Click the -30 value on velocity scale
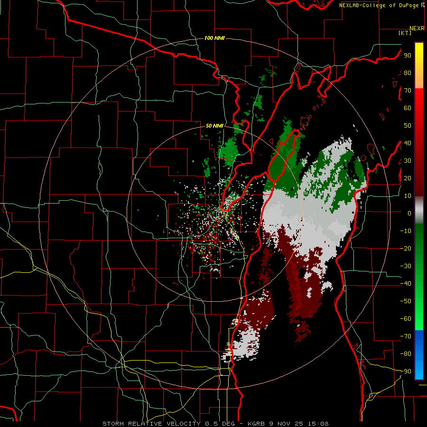 pos(406,266)
